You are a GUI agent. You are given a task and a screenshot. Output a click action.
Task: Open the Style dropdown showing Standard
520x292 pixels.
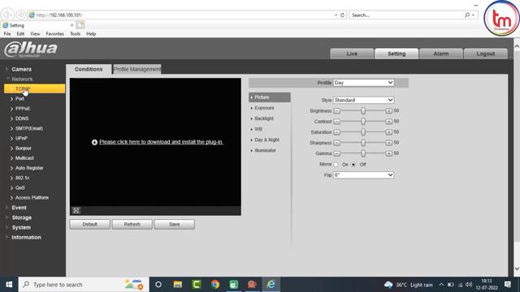pyautogui.click(x=363, y=100)
